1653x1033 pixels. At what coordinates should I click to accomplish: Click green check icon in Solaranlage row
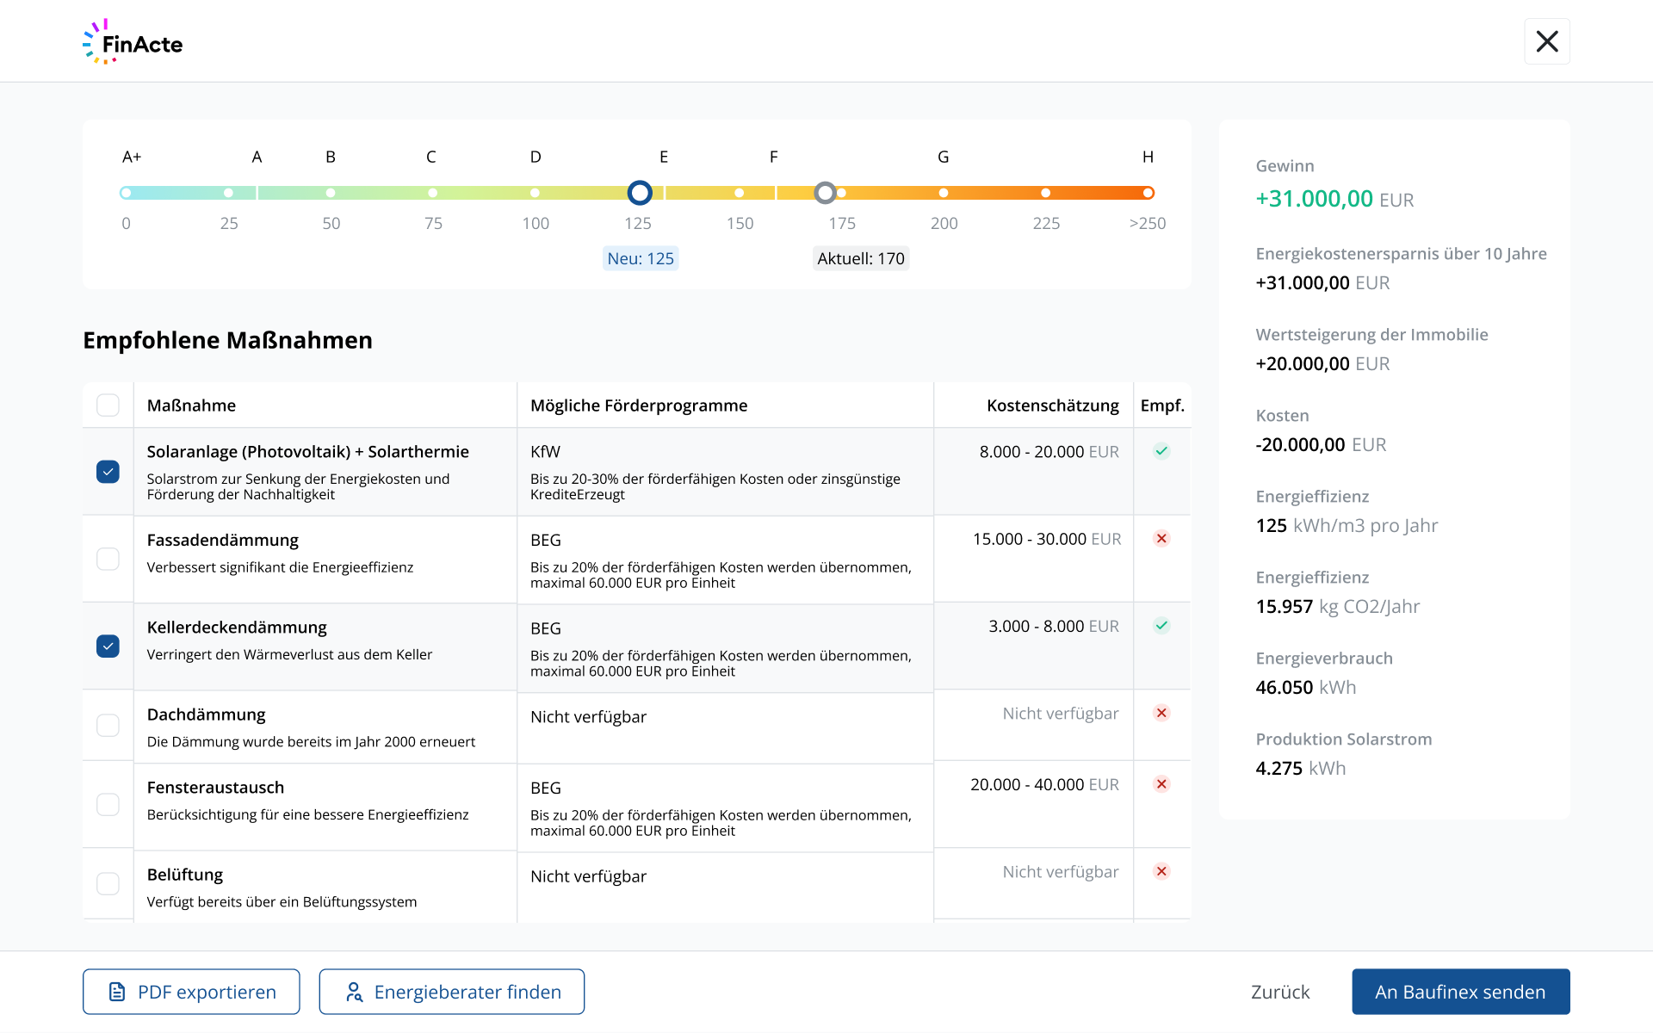(1161, 451)
